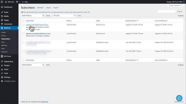
Task: Select the etiam.nostra@torquent.com row checkbox
Action: point(23,25)
